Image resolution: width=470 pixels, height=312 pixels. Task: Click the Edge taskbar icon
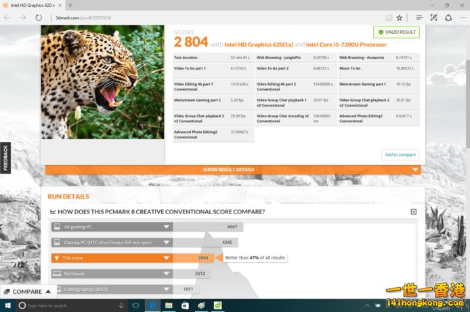tap(152, 305)
